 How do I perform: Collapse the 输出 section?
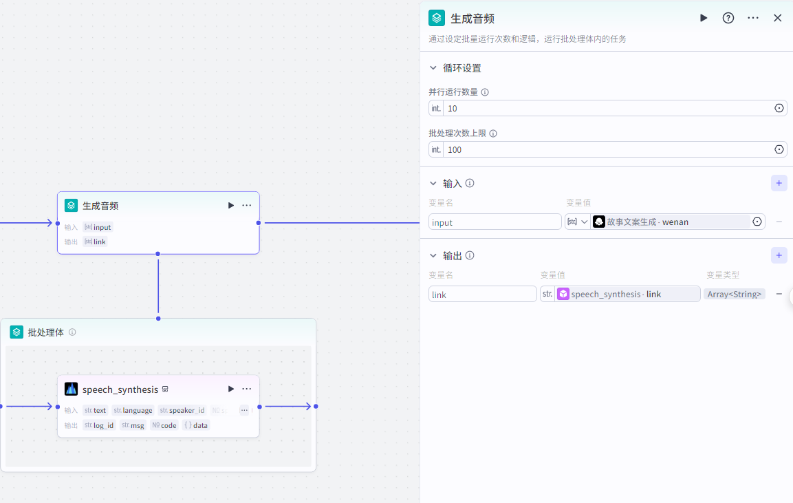(433, 256)
